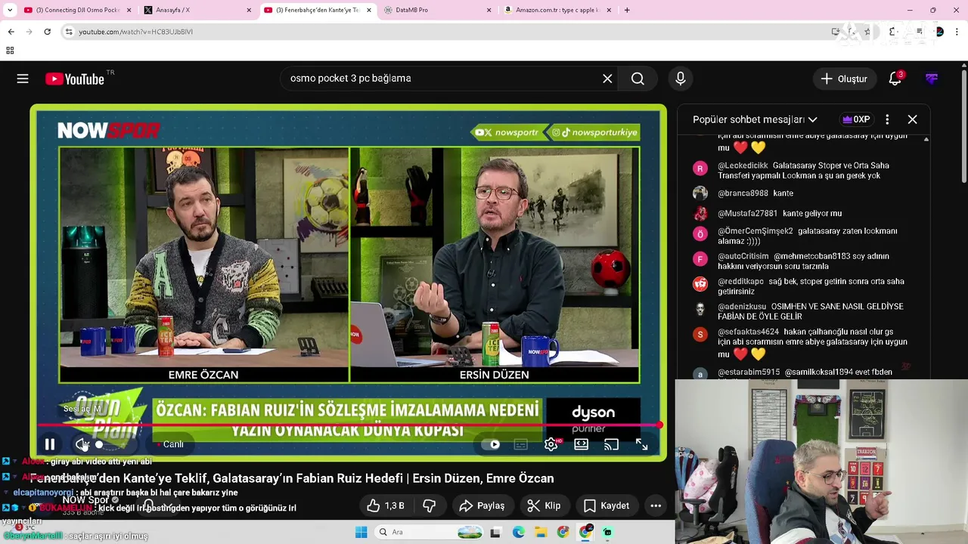
Task: Open the Chrome three-dot menu
Action: (957, 32)
